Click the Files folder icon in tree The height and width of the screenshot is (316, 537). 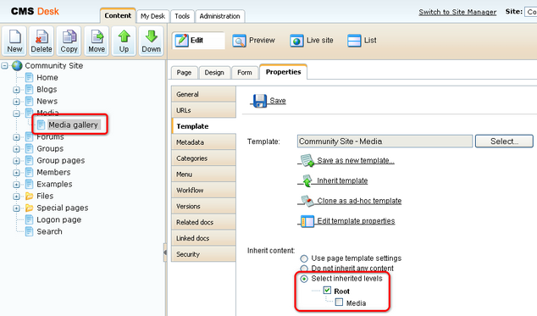point(30,196)
